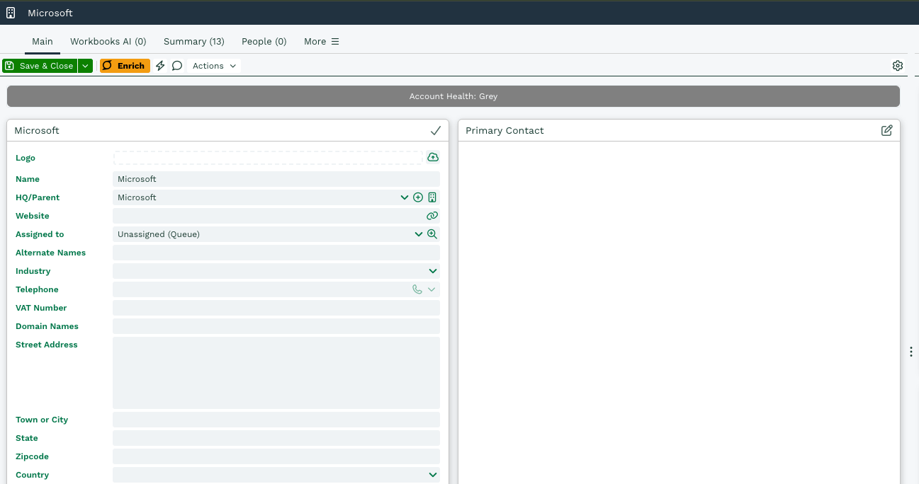Switch to the Main tab

click(x=43, y=42)
